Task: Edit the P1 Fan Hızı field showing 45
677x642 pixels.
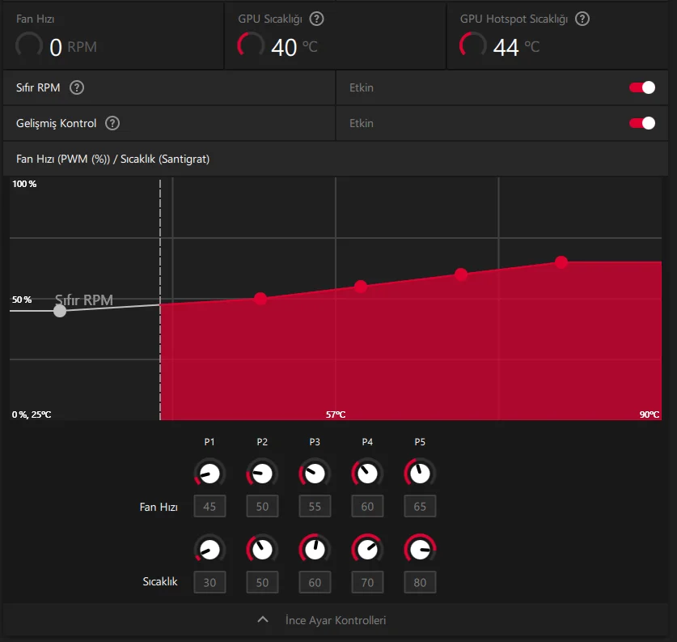Action: (209, 506)
